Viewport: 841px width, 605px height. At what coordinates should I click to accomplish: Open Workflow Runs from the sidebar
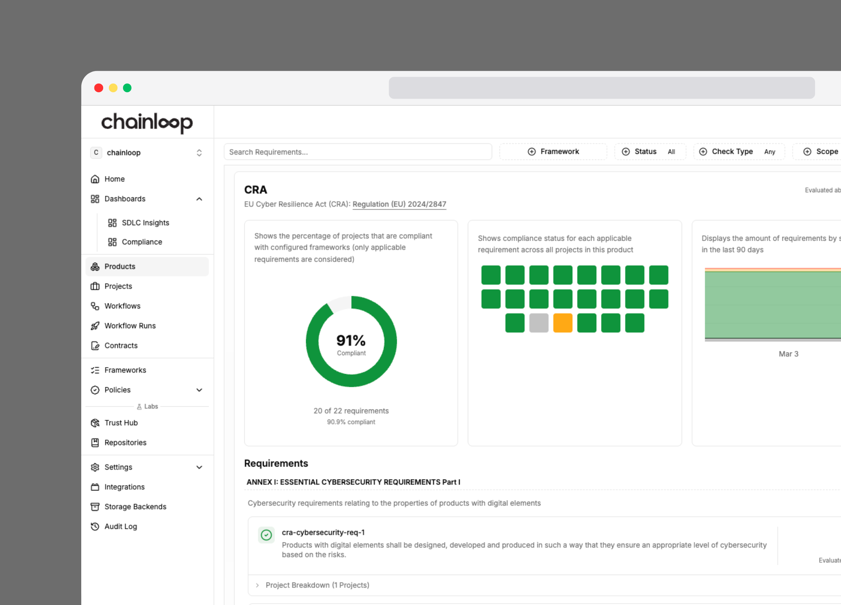pyautogui.click(x=130, y=326)
